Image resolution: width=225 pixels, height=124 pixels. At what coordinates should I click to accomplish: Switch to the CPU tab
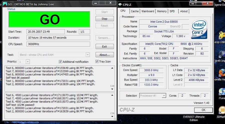click(123, 11)
